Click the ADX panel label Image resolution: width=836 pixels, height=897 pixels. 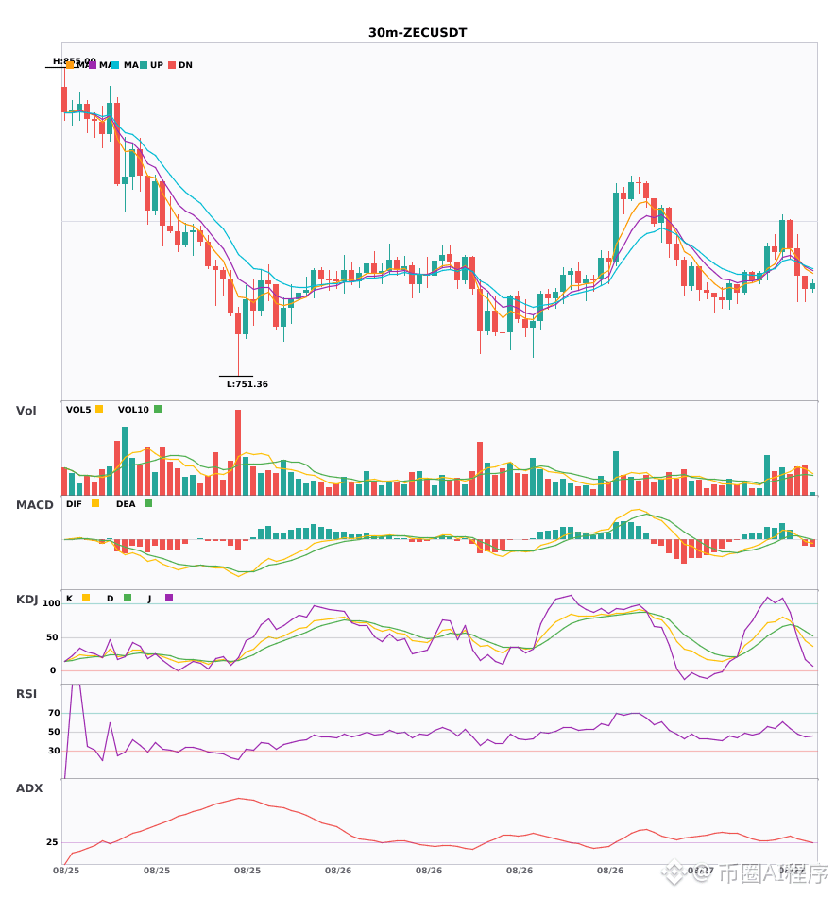click(x=29, y=788)
